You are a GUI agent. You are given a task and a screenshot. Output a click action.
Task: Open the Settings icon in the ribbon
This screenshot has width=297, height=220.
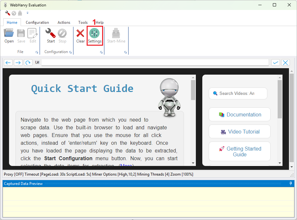[94, 34]
